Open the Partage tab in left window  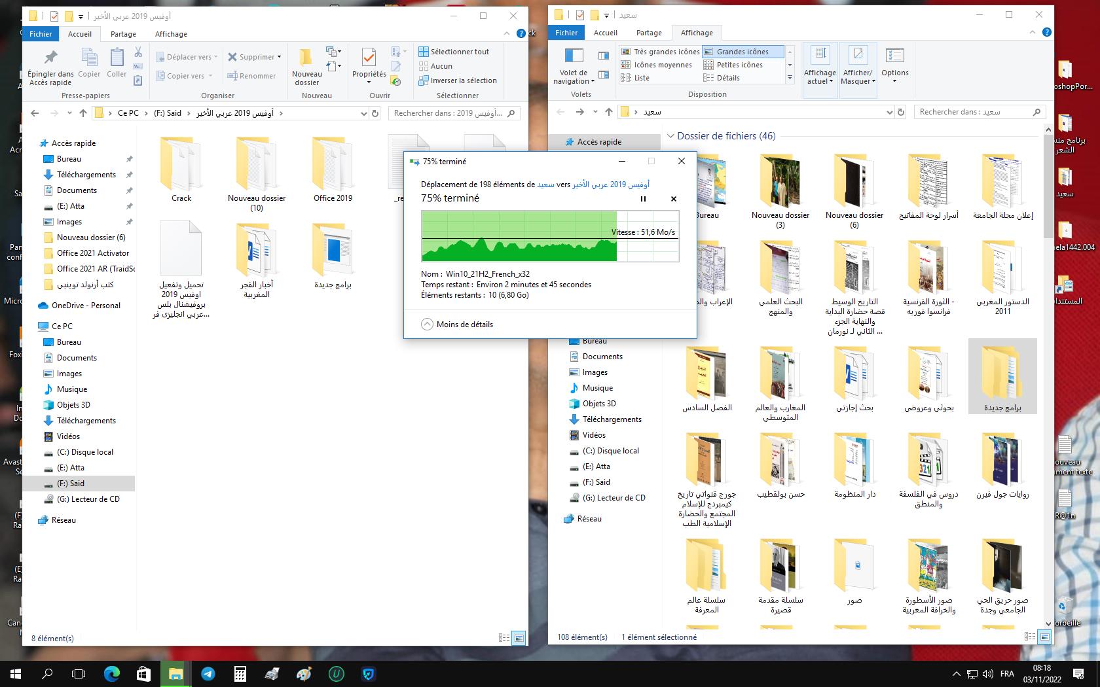tap(123, 34)
